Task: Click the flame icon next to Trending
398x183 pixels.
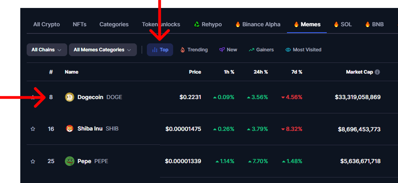Action: pyautogui.click(x=183, y=50)
